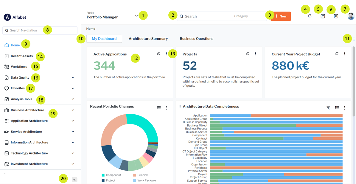Open the Category dropdown in search bar

coord(249,16)
